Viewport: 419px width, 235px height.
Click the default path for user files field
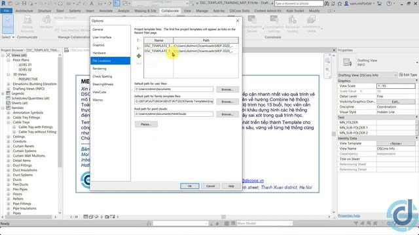174,89
